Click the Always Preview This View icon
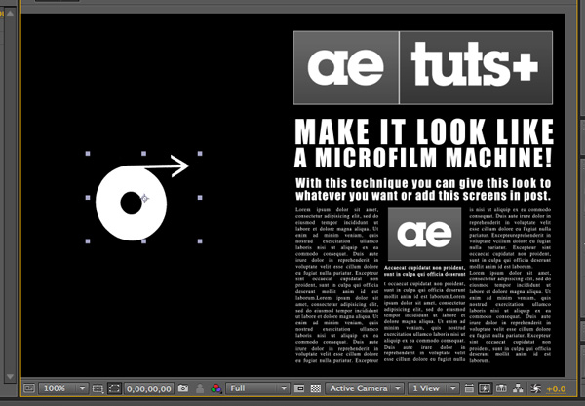The width and height of the screenshot is (585, 406). (x=29, y=388)
